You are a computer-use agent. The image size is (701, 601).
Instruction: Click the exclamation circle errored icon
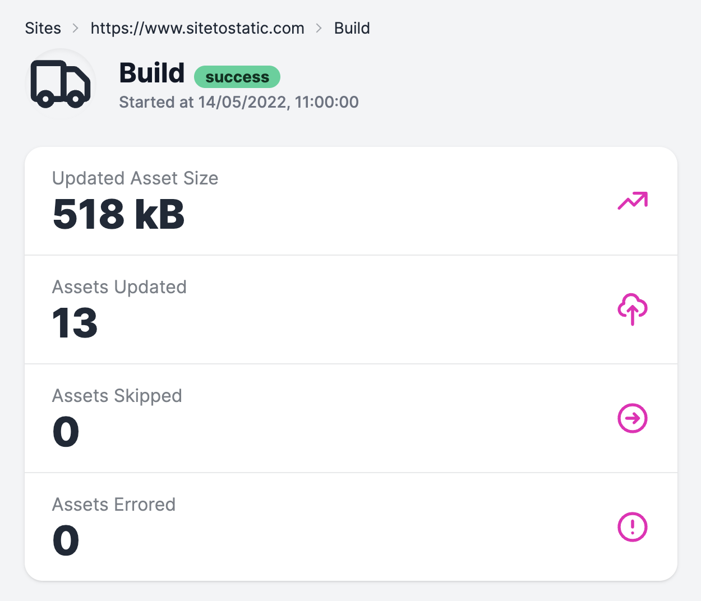tap(632, 527)
